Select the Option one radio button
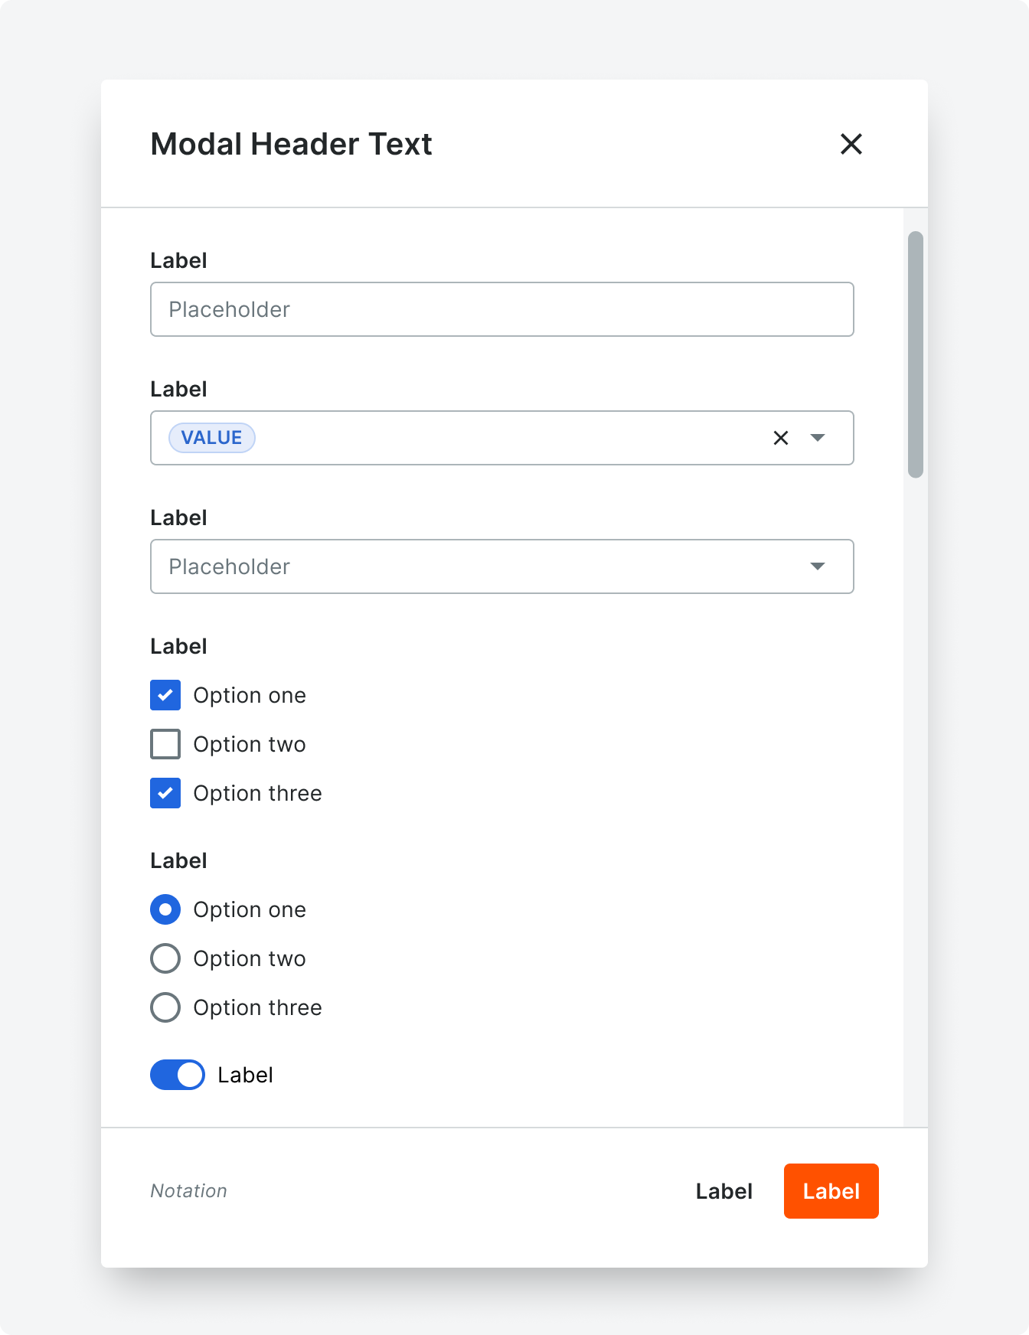 coord(165,909)
